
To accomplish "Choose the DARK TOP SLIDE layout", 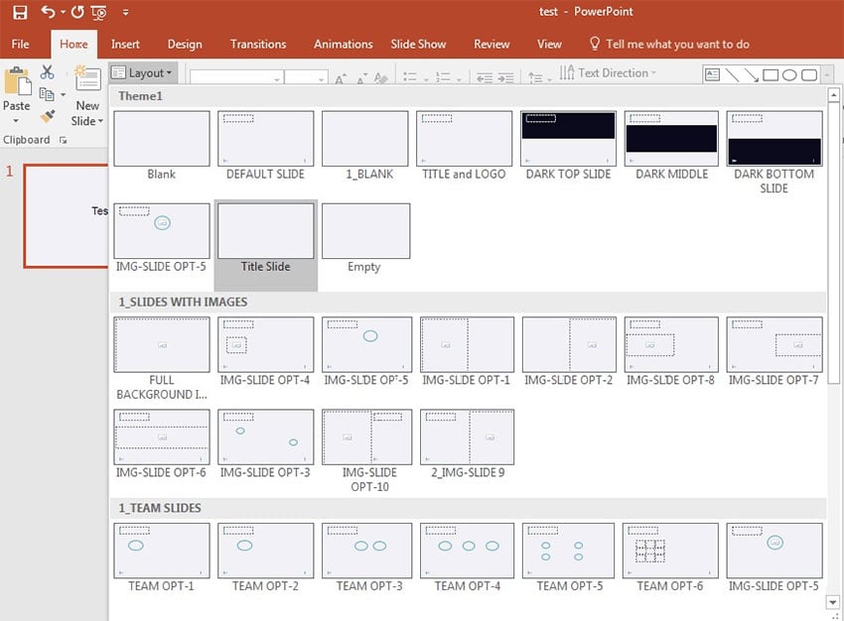I will click(569, 139).
